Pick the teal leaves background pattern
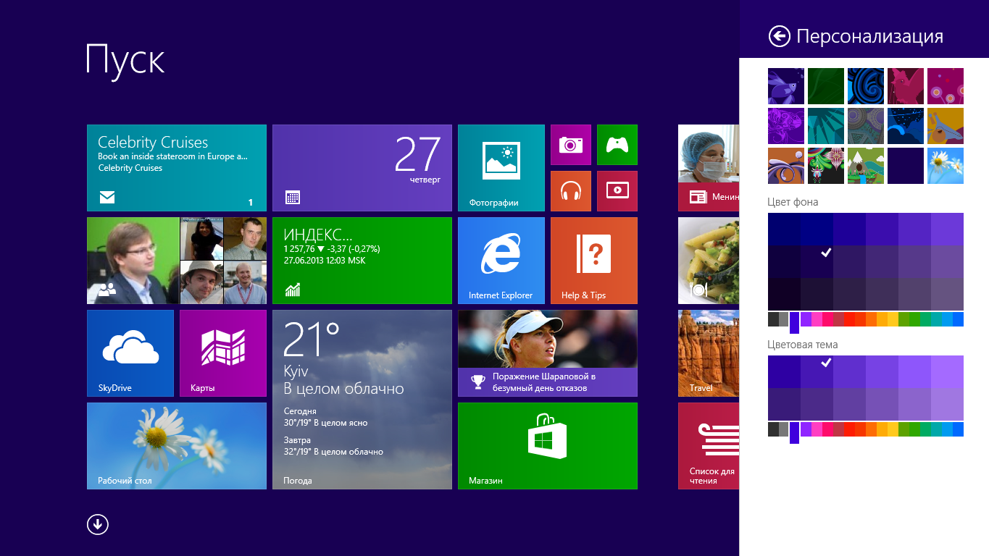Viewport: 989px width, 556px height. (x=826, y=126)
